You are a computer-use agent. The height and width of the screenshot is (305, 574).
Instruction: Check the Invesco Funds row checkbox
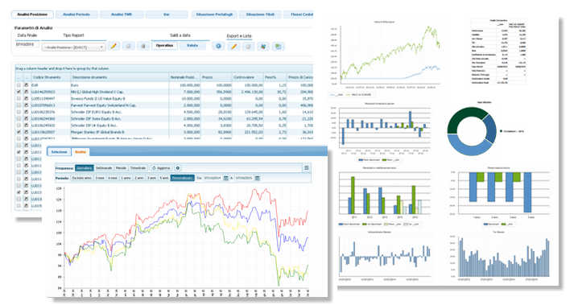coord(19,98)
